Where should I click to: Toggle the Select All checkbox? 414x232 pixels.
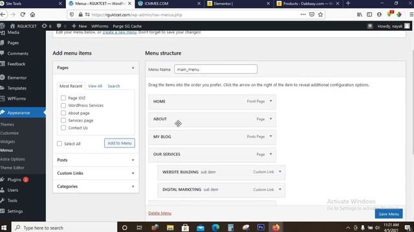pos(60,144)
